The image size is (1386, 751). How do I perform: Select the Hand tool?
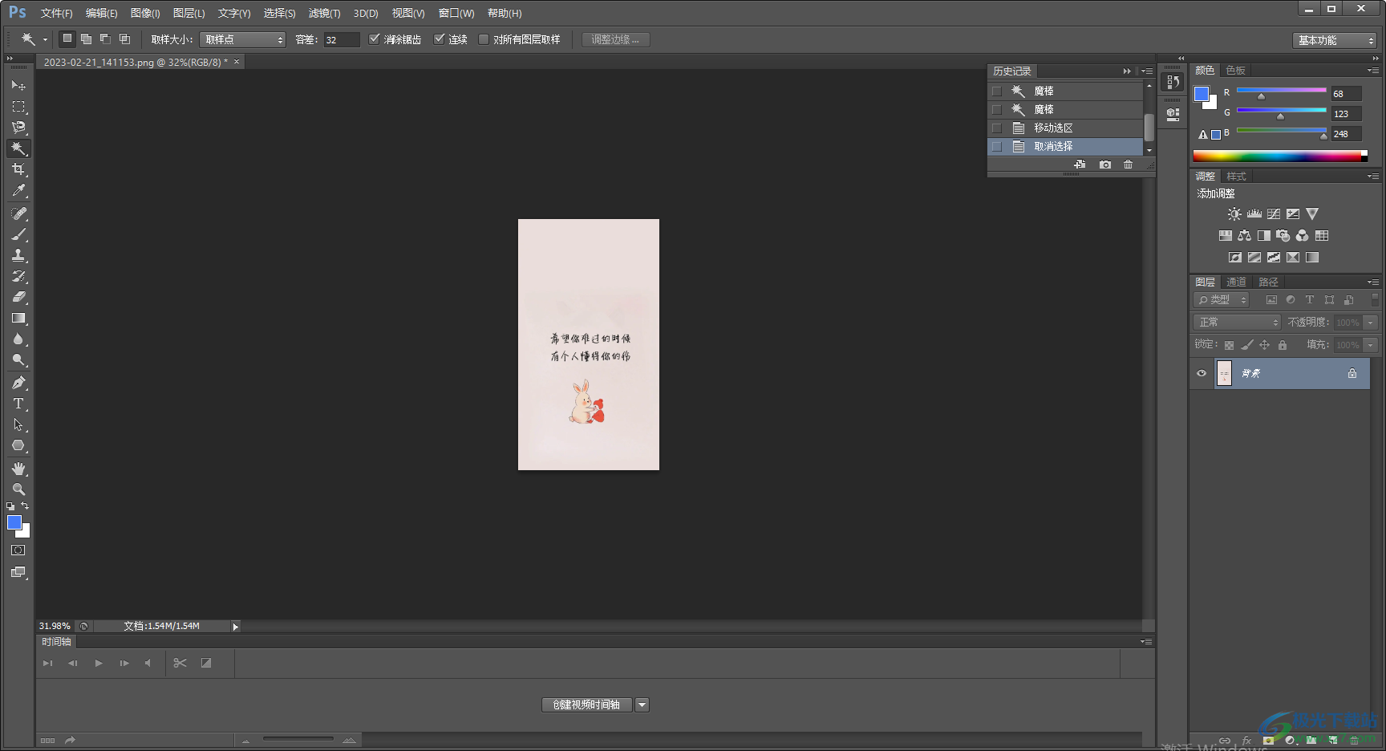pyautogui.click(x=18, y=469)
